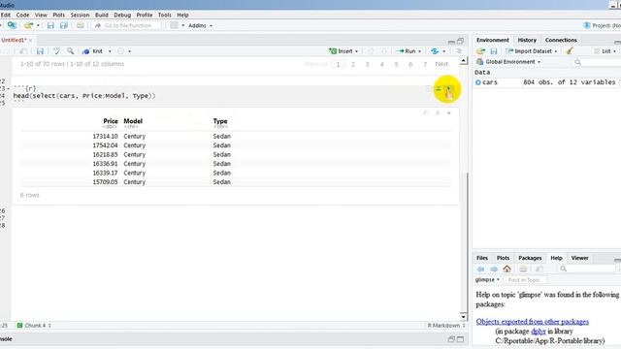Viewport: 621px width, 349px height.
Task: Go to previous chunk arrow
Action: pos(371,51)
